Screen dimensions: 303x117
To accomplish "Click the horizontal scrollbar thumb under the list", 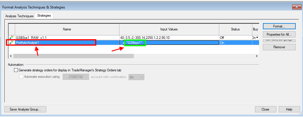I will coord(73,56).
